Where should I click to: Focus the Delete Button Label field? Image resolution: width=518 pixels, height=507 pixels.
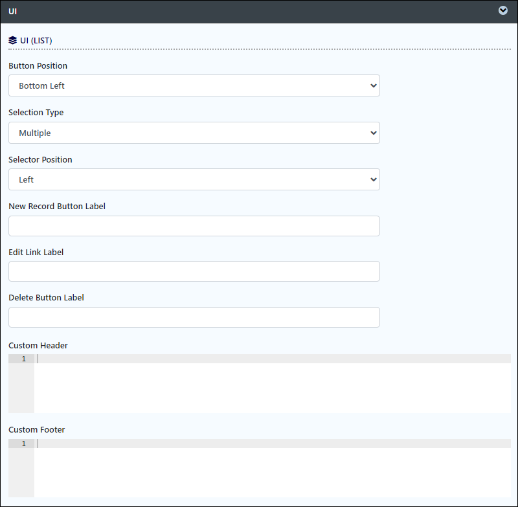194,317
